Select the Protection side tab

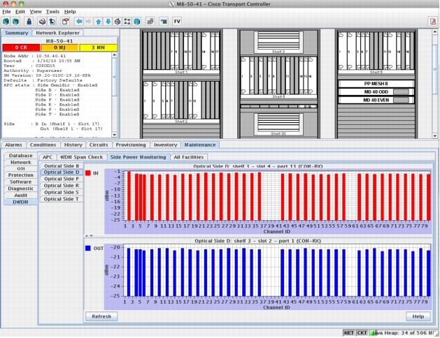(x=20, y=175)
